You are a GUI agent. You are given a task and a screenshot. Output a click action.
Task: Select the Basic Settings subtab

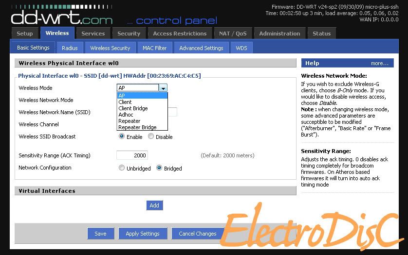(33, 48)
